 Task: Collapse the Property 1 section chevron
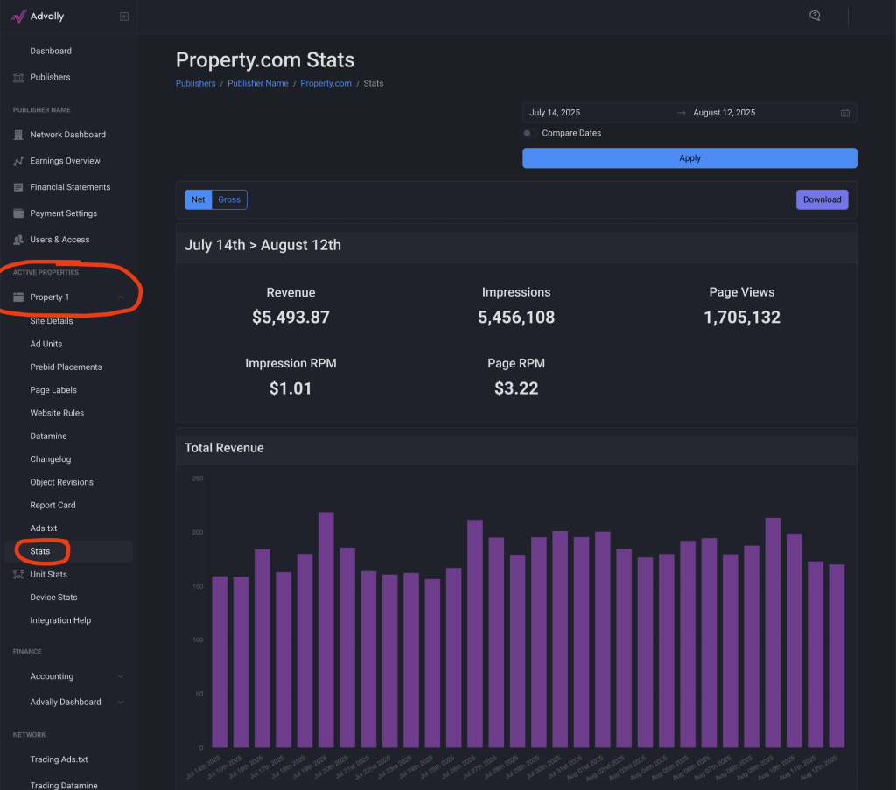point(121,297)
